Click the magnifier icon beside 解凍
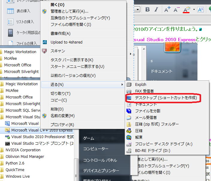 tap(129, 137)
